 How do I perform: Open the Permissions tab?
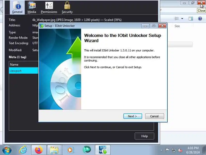point(49,7)
